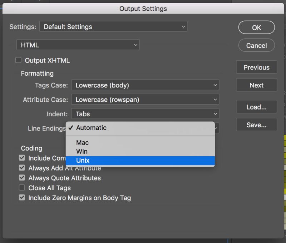
Task: Expand the Indent dropdown set to Tabs
Action: pyautogui.click(x=145, y=114)
